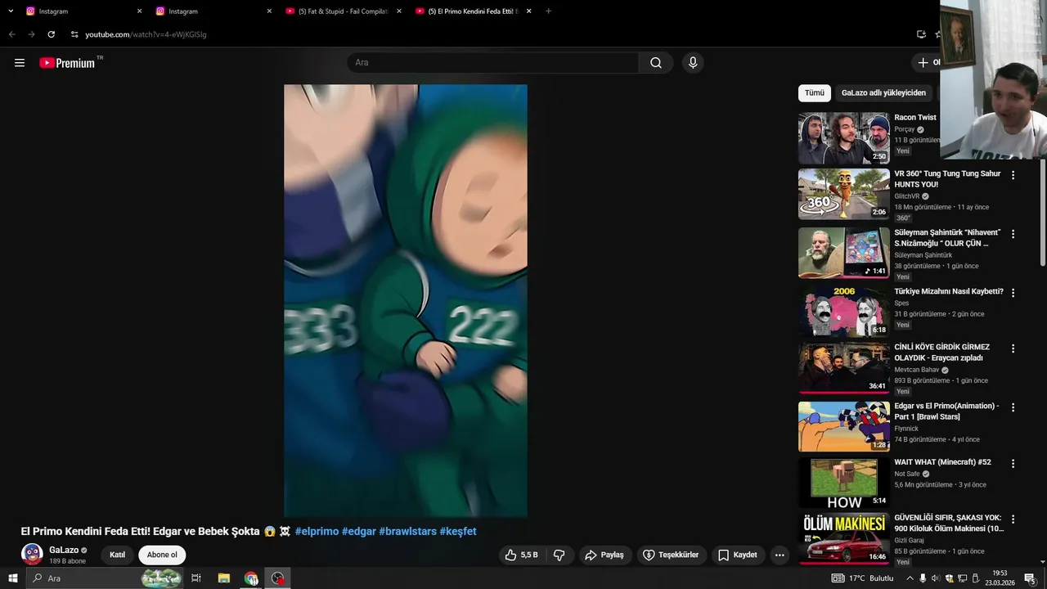Open options for CİNLİ KÖYE GİRDİK video

pos(1013,348)
